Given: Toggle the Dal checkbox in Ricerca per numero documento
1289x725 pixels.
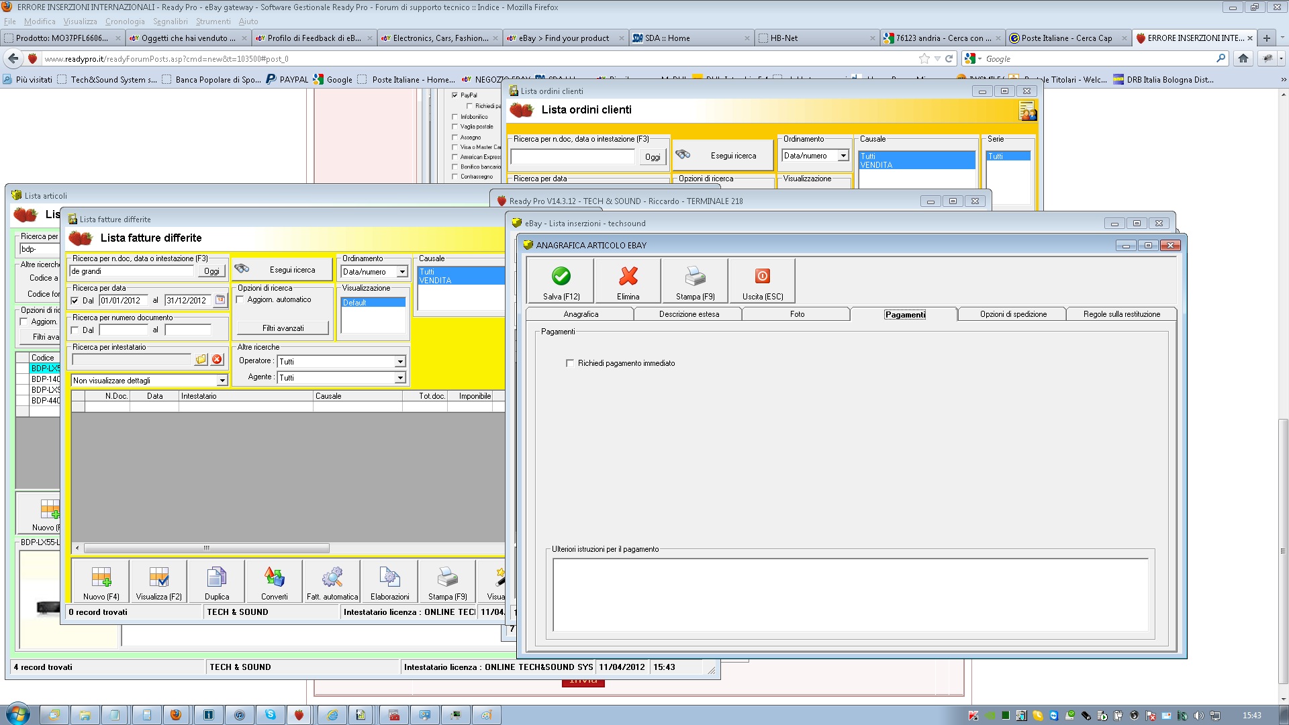Looking at the screenshot, I should tap(75, 330).
